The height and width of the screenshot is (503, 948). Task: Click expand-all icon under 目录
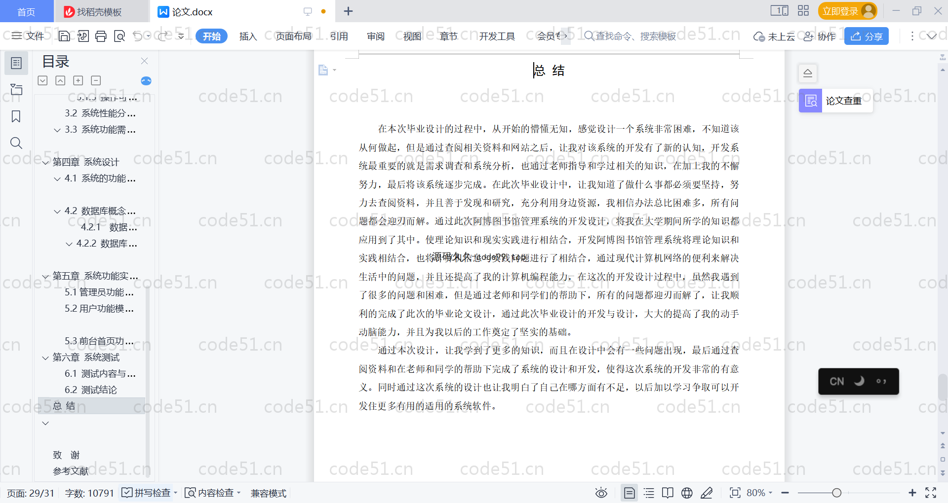coord(43,80)
